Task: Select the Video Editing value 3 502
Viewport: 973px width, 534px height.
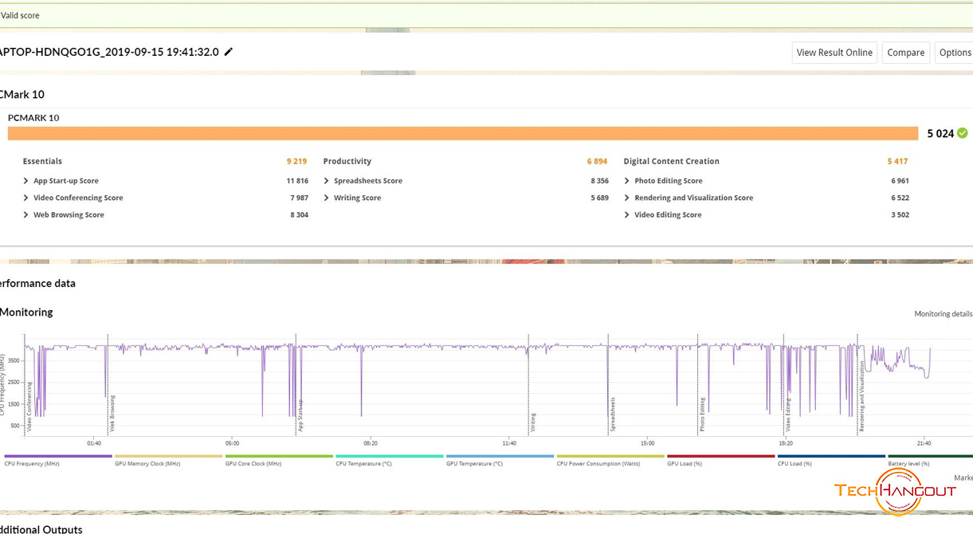Action: tap(900, 214)
